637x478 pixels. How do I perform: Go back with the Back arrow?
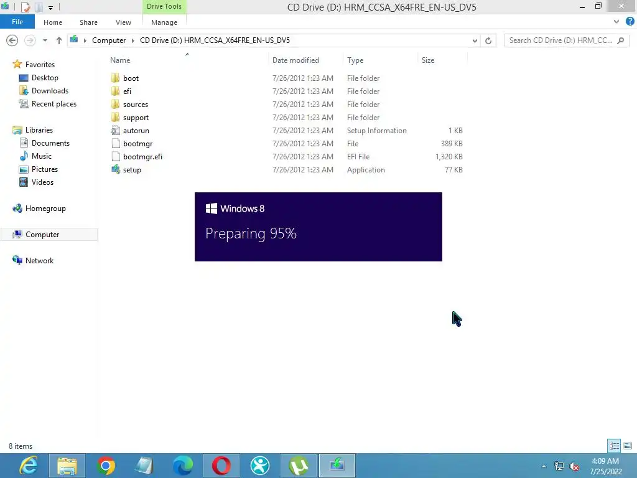point(12,40)
